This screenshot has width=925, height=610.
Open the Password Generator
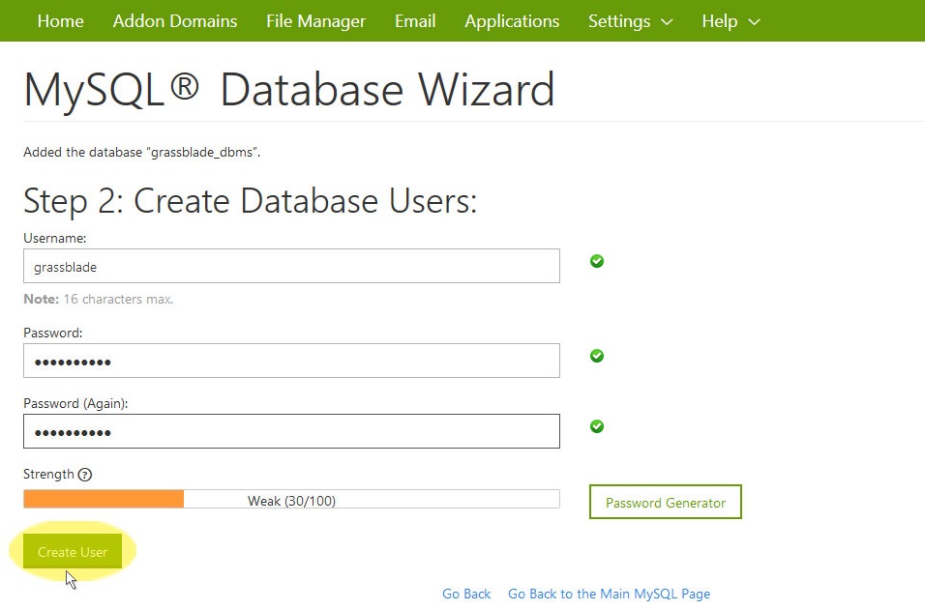click(666, 502)
